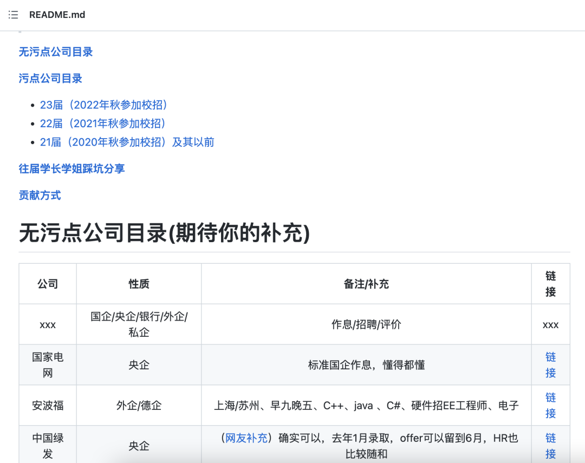Open the 网友补充 link in 中国绿发 row
Image resolution: width=585 pixels, height=463 pixels.
tap(246, 438)
